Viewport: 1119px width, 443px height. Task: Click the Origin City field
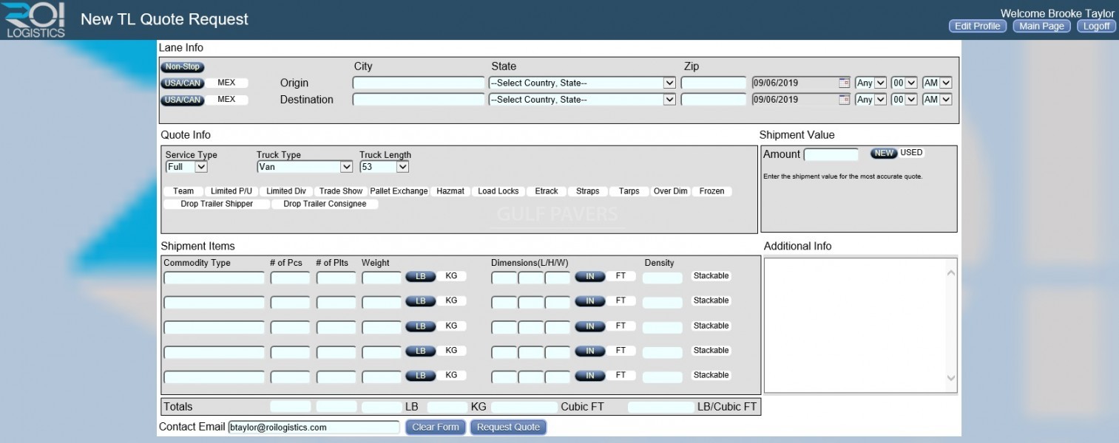(419, 83)
